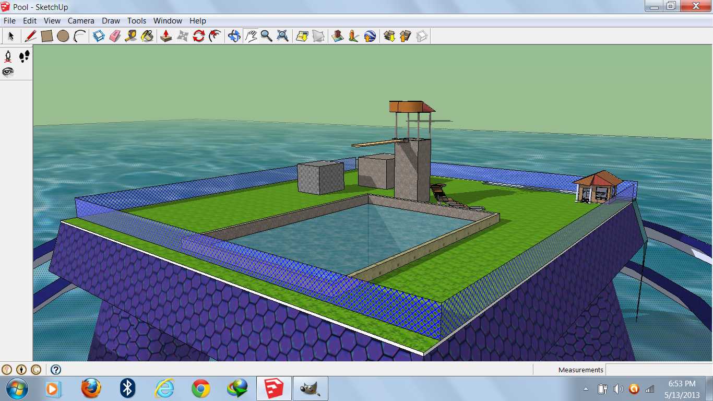The height and width of the screenshot is (401, 713).
Task: Click the Bluetooth taskbar icon
Action: [x=127, y=388]
